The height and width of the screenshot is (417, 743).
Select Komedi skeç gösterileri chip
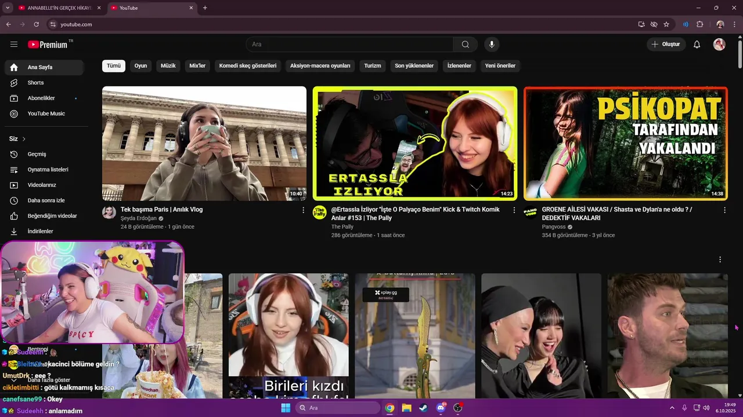(248, 66)
